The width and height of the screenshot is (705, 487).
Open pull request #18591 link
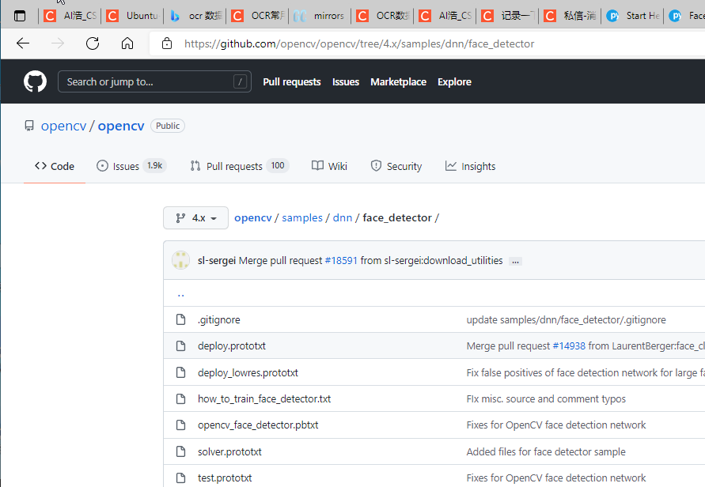point(341,261)
